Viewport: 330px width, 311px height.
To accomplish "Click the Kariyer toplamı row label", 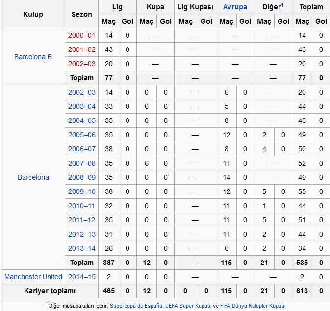I will (50, 291).
